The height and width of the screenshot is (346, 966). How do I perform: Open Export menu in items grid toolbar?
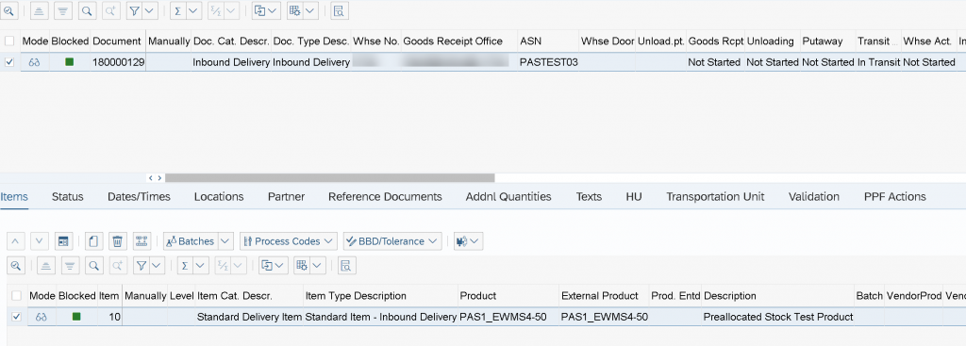pyautogui.click(x=273, y=265)
